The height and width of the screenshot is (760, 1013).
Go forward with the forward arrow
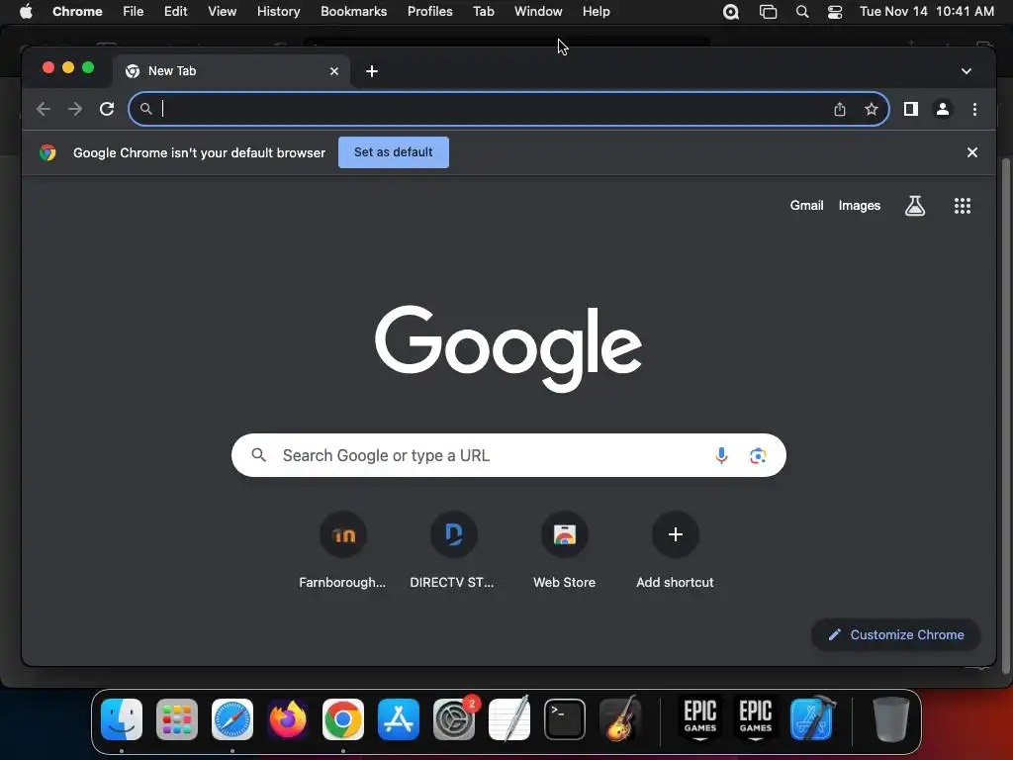point(75,109)
